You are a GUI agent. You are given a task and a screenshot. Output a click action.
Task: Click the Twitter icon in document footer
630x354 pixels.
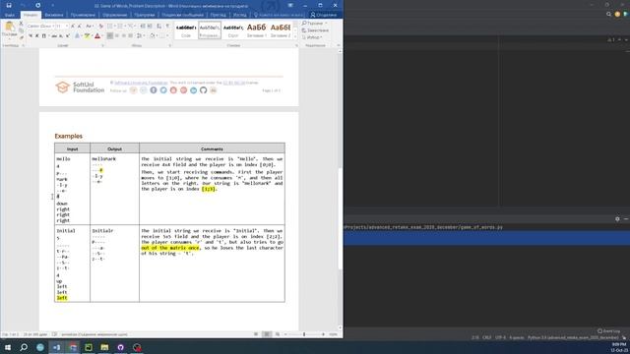click(x=163, y=90)
